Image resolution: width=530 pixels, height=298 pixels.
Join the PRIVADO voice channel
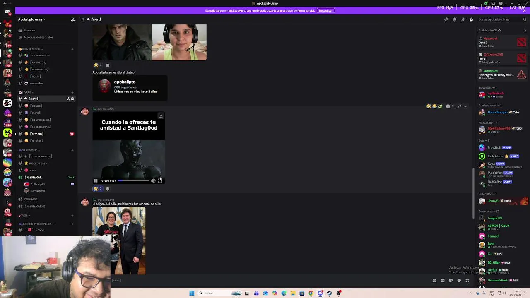click(31, 199)
